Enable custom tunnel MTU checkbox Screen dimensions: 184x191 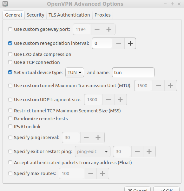[x=10, y=86]
